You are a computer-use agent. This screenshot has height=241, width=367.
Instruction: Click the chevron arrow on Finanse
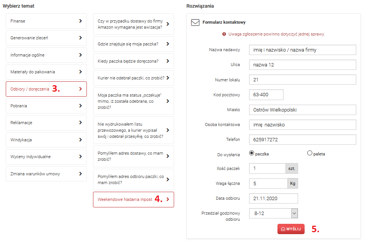(x=80, y=21)
